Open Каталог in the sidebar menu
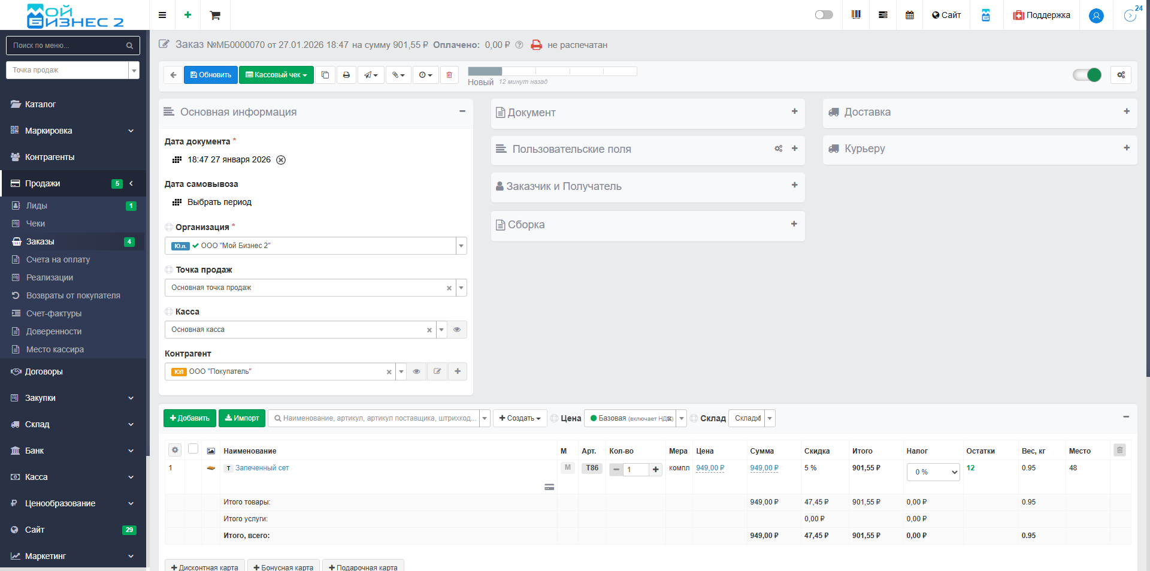This screenshot has width=1150, height=571. coord(40,104)
